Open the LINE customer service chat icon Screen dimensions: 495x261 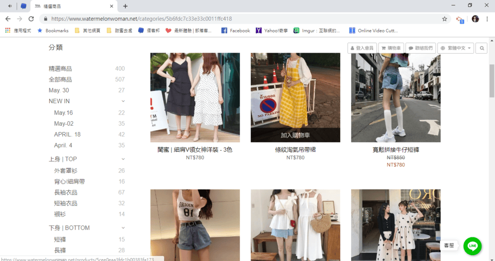point(472,246)
